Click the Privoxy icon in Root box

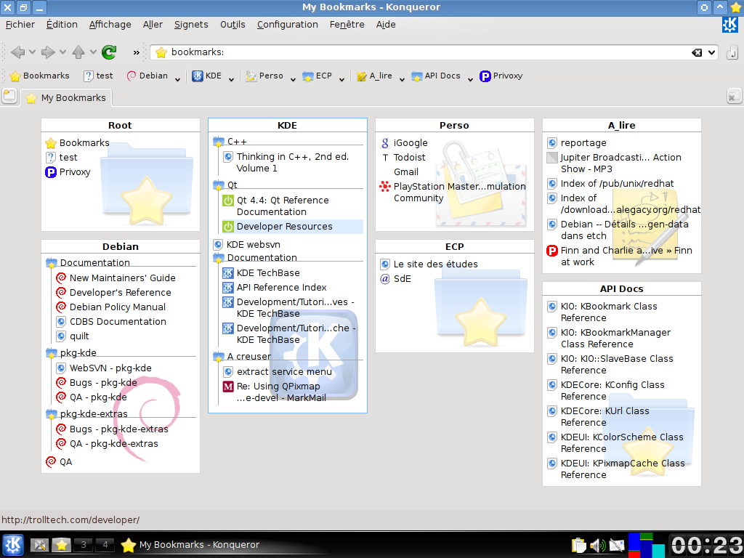tap(51, 172)
